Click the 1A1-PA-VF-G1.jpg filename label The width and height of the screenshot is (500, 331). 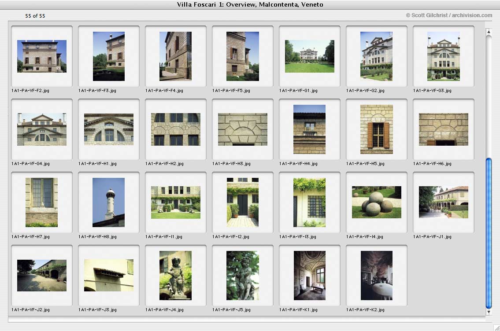(x=299, y=91)
